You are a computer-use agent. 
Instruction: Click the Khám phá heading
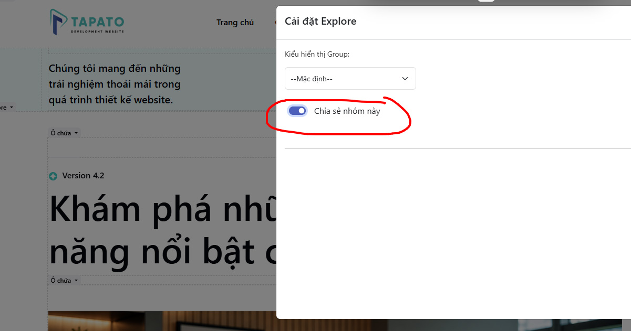tap(163, 231)
